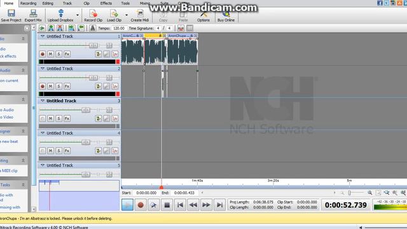Mute track 1

pos(51,54)
